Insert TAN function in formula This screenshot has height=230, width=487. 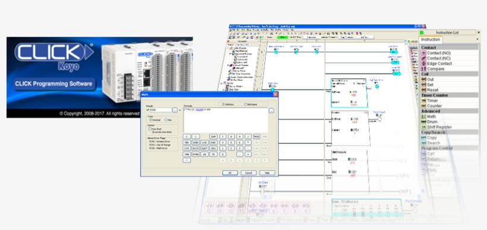[186, 154]
